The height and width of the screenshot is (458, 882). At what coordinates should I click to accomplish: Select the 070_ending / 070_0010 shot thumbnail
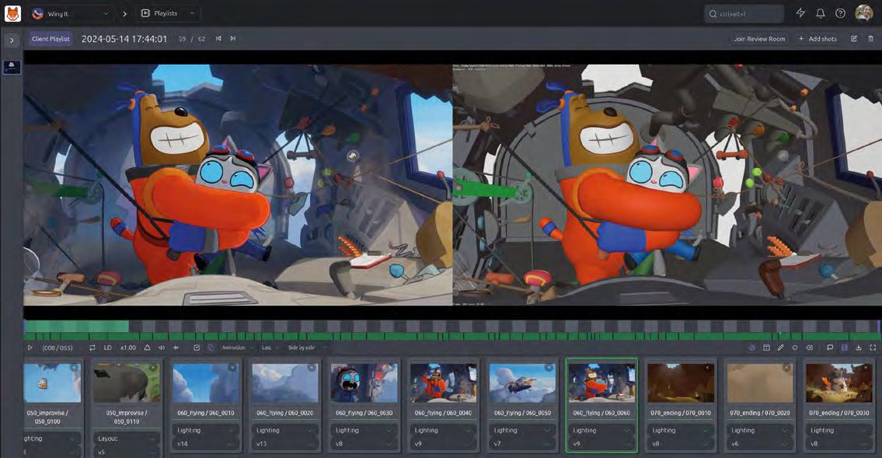pyautogui.click(x=681, y=383)
